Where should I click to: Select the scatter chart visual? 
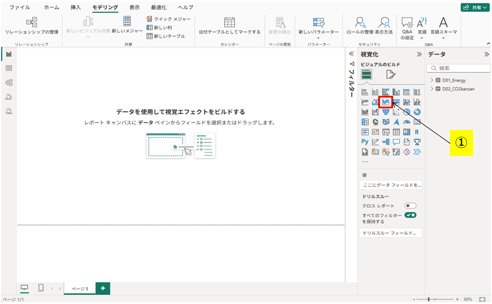[396, 112]
